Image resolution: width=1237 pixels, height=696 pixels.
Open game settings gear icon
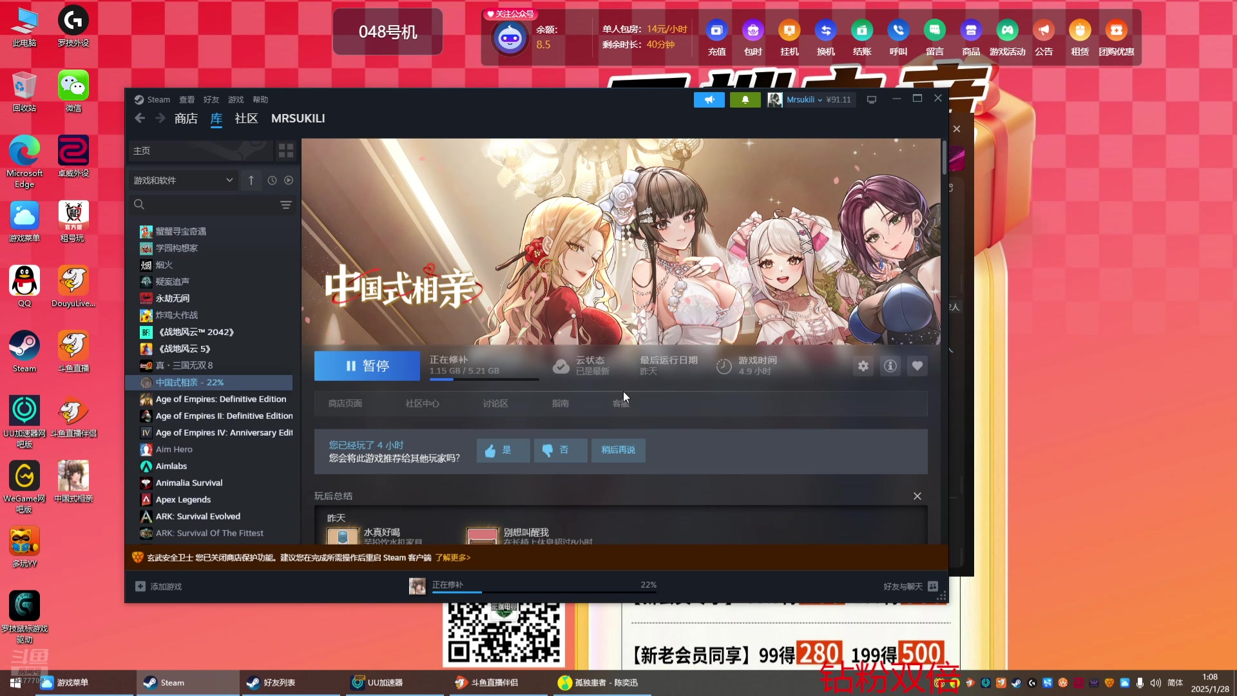tap(863, 366)
